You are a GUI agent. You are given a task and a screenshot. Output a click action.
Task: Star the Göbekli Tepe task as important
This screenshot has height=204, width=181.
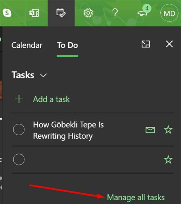168,130
